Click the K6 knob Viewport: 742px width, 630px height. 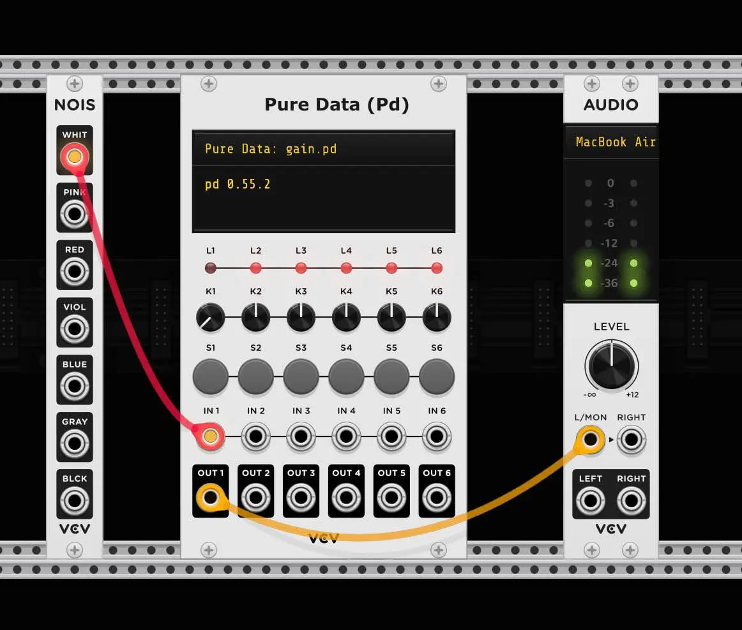click(436, 317)
